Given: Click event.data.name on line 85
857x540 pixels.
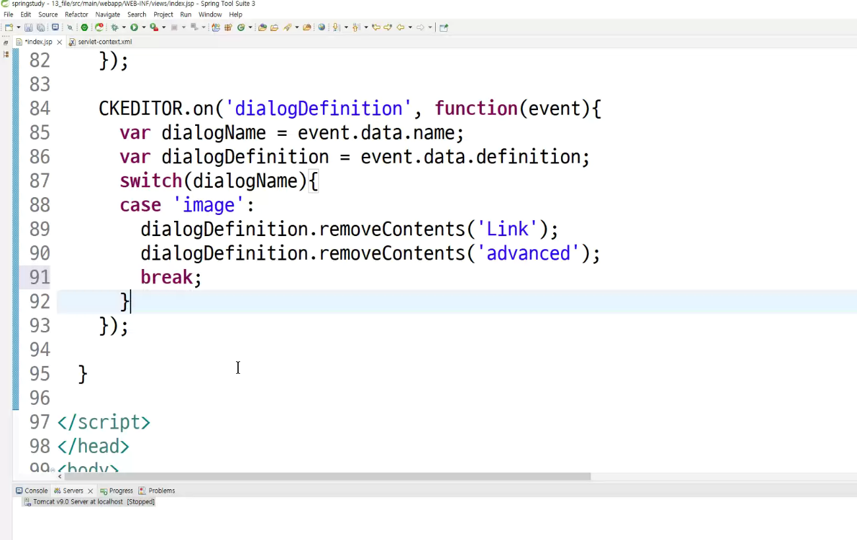Looking at the screenshot, I should click(376, 133).
